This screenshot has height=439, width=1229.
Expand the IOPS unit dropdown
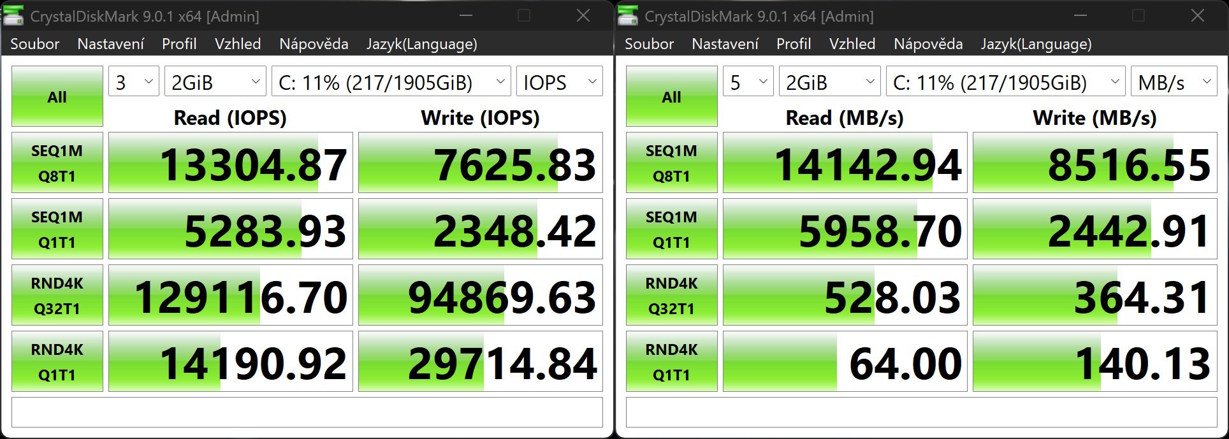559,82
